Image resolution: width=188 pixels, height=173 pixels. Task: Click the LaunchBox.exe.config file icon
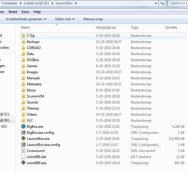[23, 145]
